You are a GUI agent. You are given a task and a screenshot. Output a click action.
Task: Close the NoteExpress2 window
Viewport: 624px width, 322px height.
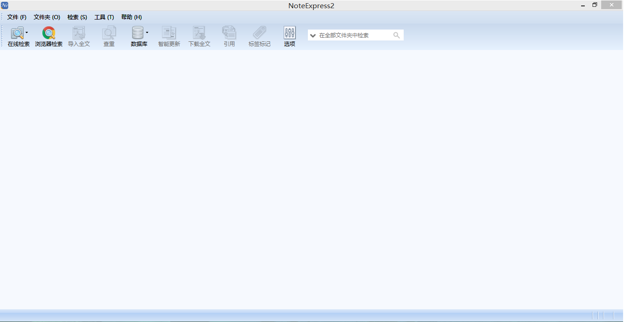[x=612, y=5]
